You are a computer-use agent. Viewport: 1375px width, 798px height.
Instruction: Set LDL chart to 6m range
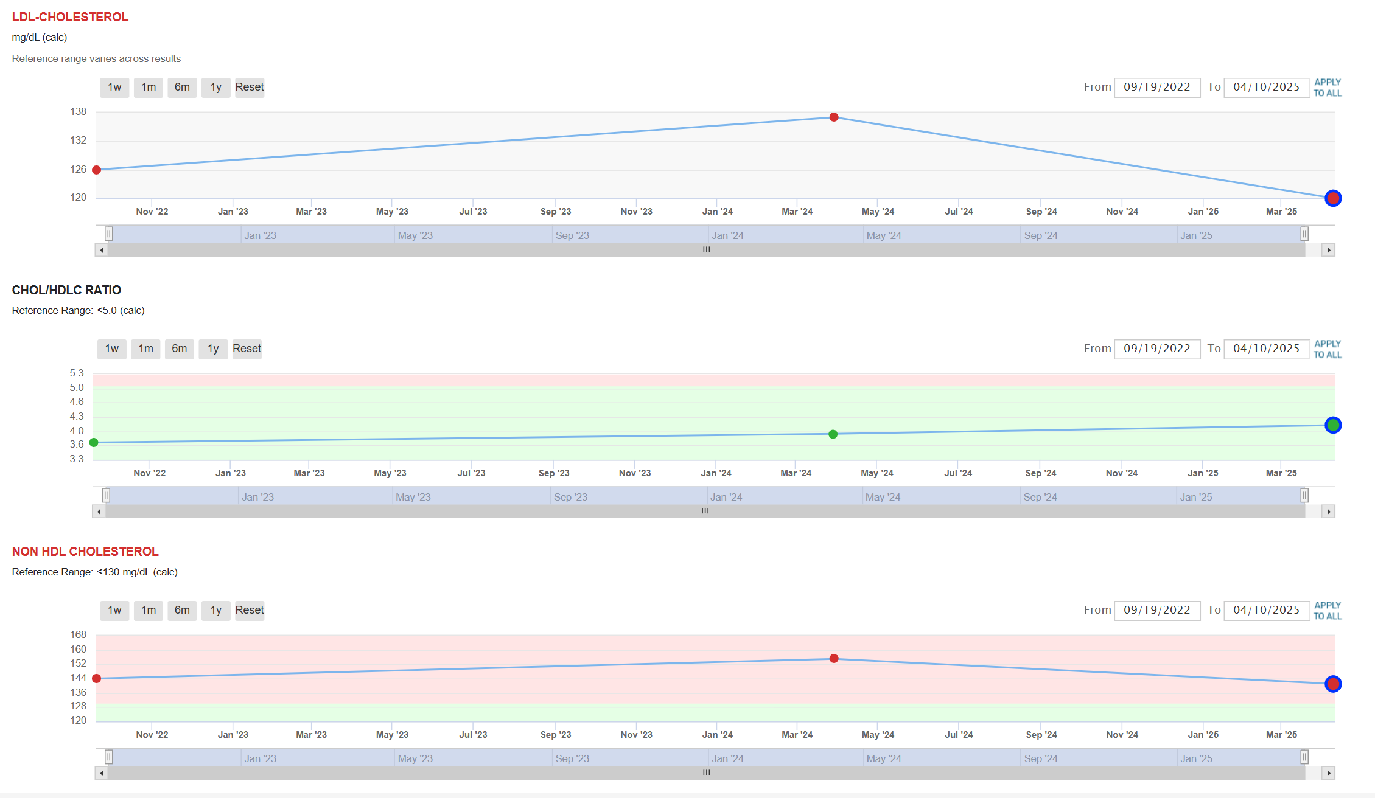pyautogui.click(x=182, y=87)
